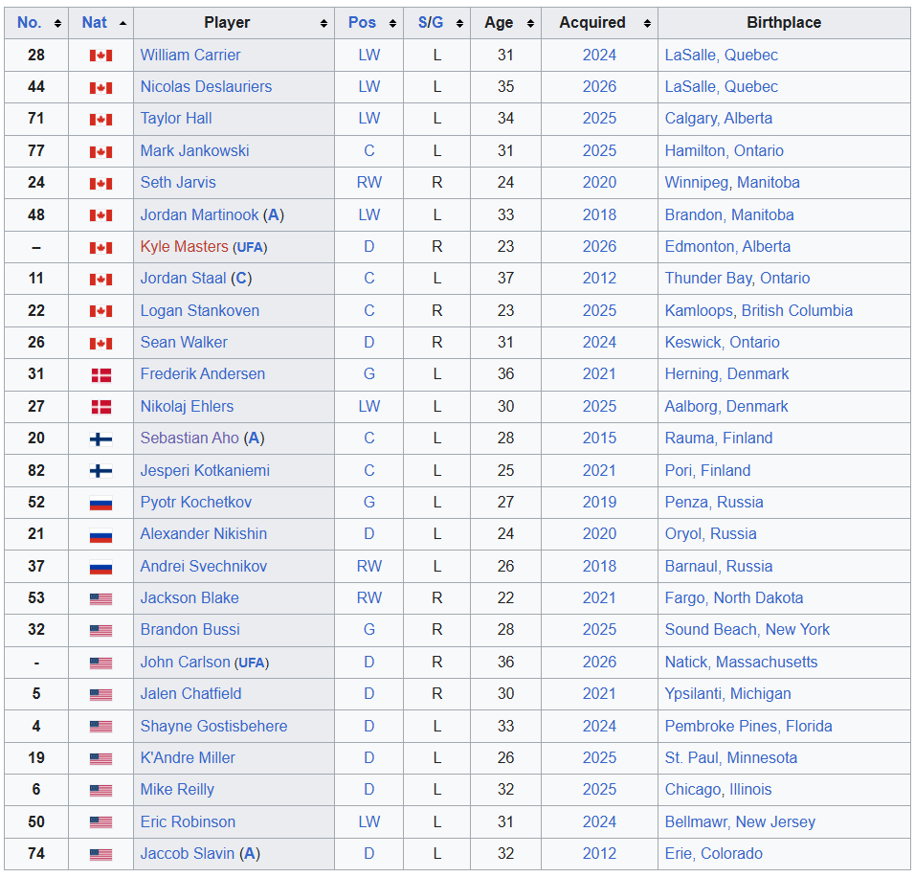
Task: Sort by Acquired column sort arrows
Action: coord(647,23)
